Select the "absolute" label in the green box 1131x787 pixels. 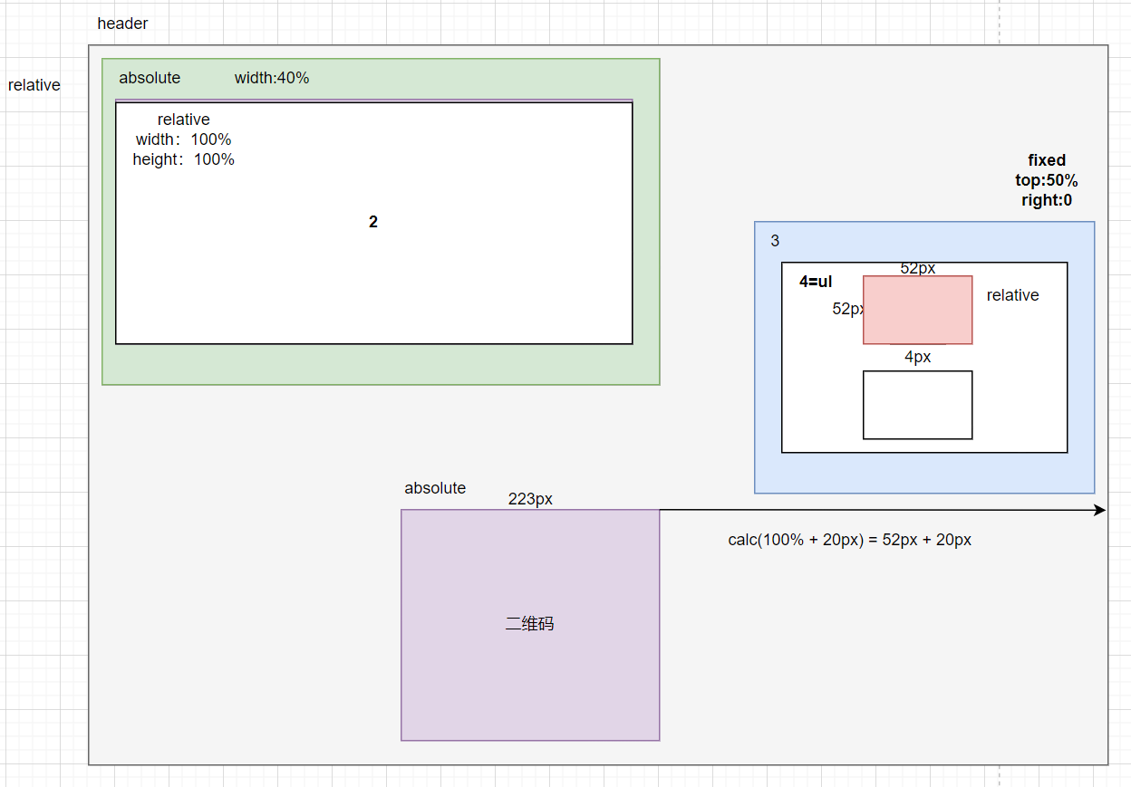tap(150, 78)
